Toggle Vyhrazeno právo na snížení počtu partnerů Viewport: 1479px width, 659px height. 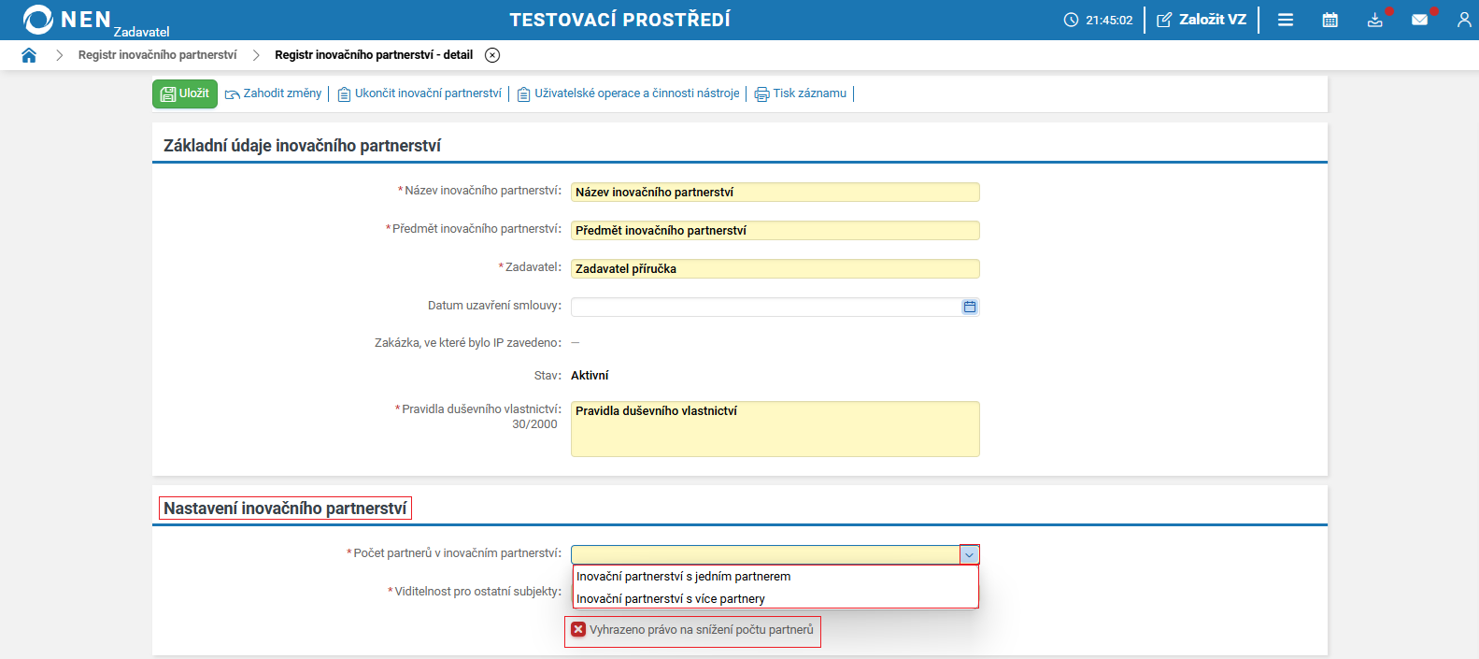tap(578, 630)
